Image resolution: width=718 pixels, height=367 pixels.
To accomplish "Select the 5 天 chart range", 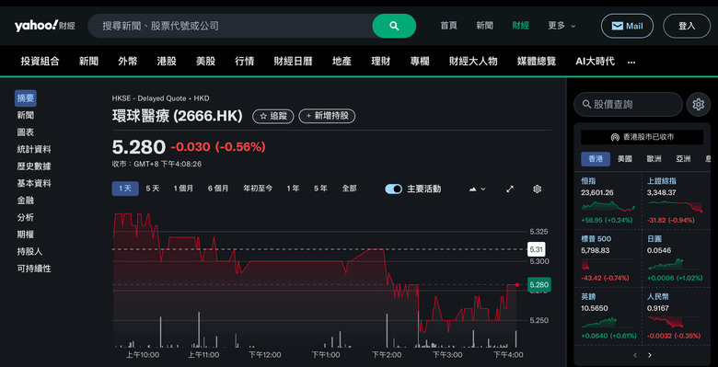I will click(x=153, y=189).
